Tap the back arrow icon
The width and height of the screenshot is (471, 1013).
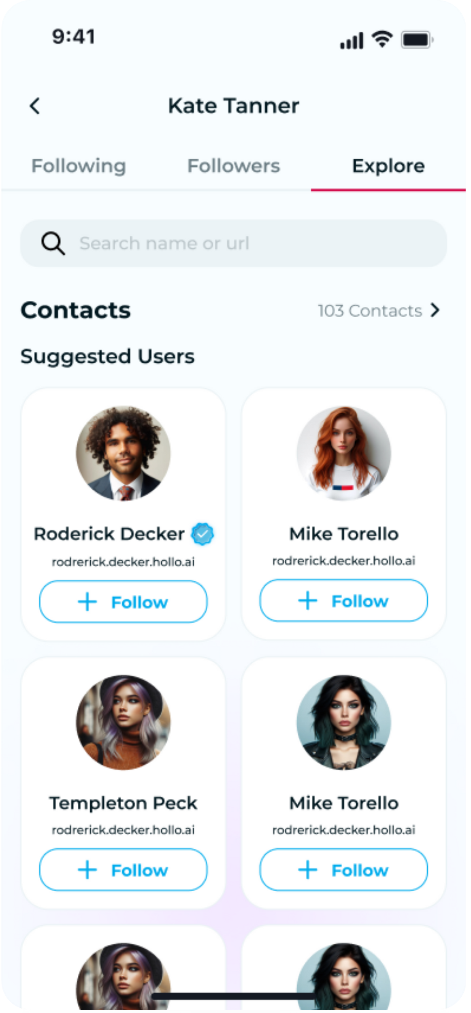[x=35, y=106]
